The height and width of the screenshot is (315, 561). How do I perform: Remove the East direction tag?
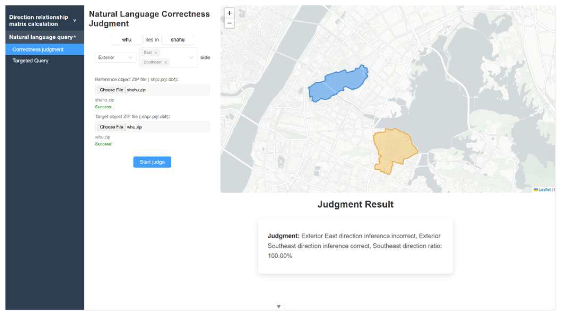point(156,53)
